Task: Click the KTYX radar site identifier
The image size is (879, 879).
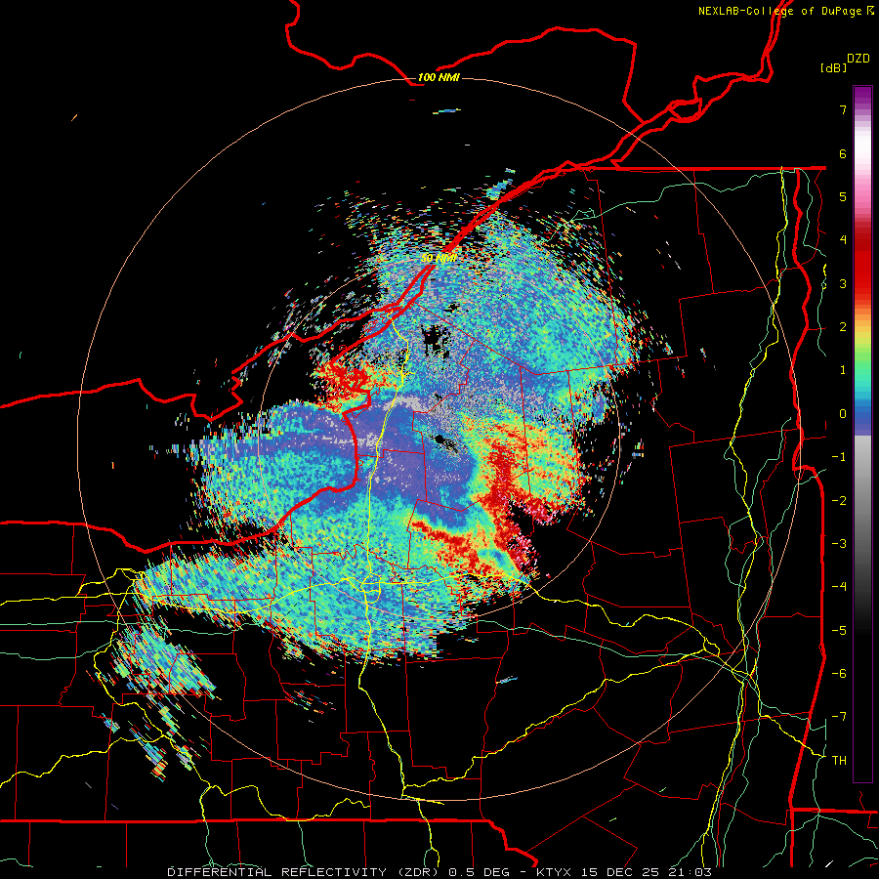Action: pyautogui.click(x=556, y=872)
